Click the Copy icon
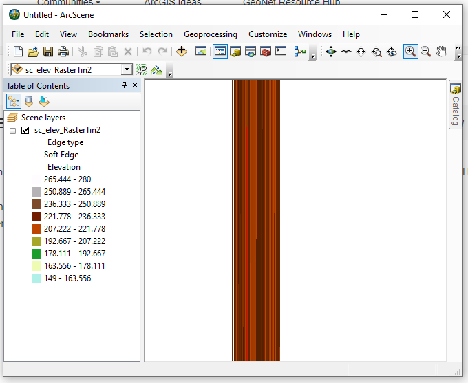The image size is (468, 383). [x=98, y=52]
